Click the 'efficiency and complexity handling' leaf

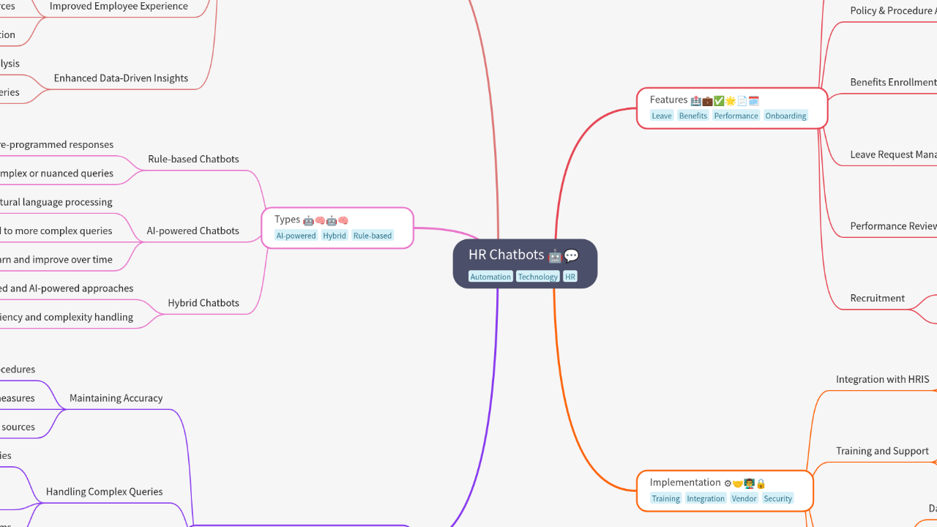tap(67, 317)
